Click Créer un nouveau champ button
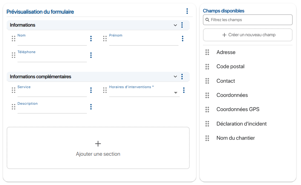 pos(248,35)
